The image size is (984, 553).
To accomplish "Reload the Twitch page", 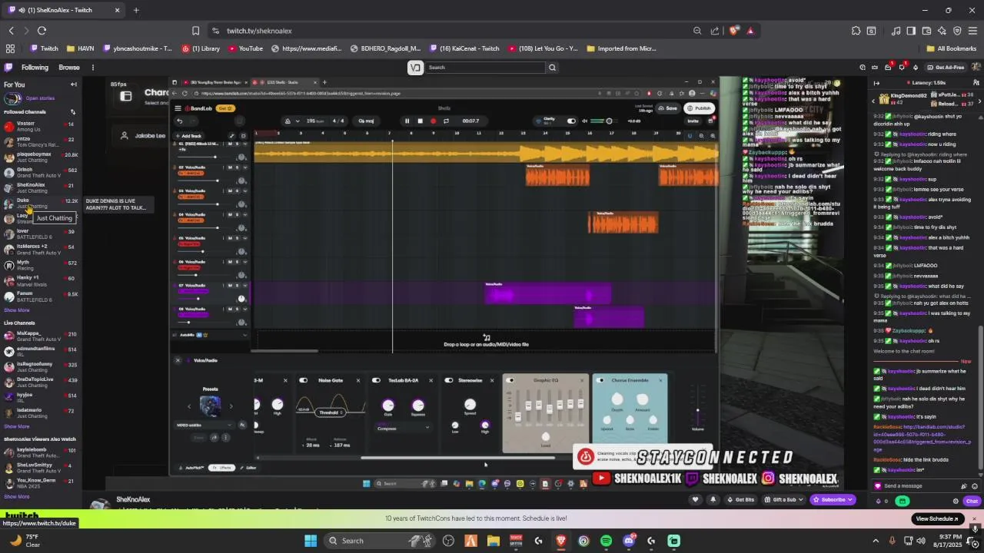I will coord(42,31).
